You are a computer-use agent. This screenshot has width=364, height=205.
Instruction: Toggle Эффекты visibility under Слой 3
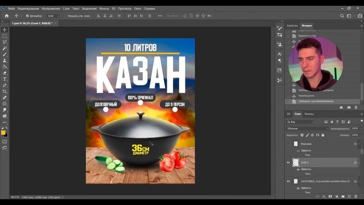tap(298, 170)
